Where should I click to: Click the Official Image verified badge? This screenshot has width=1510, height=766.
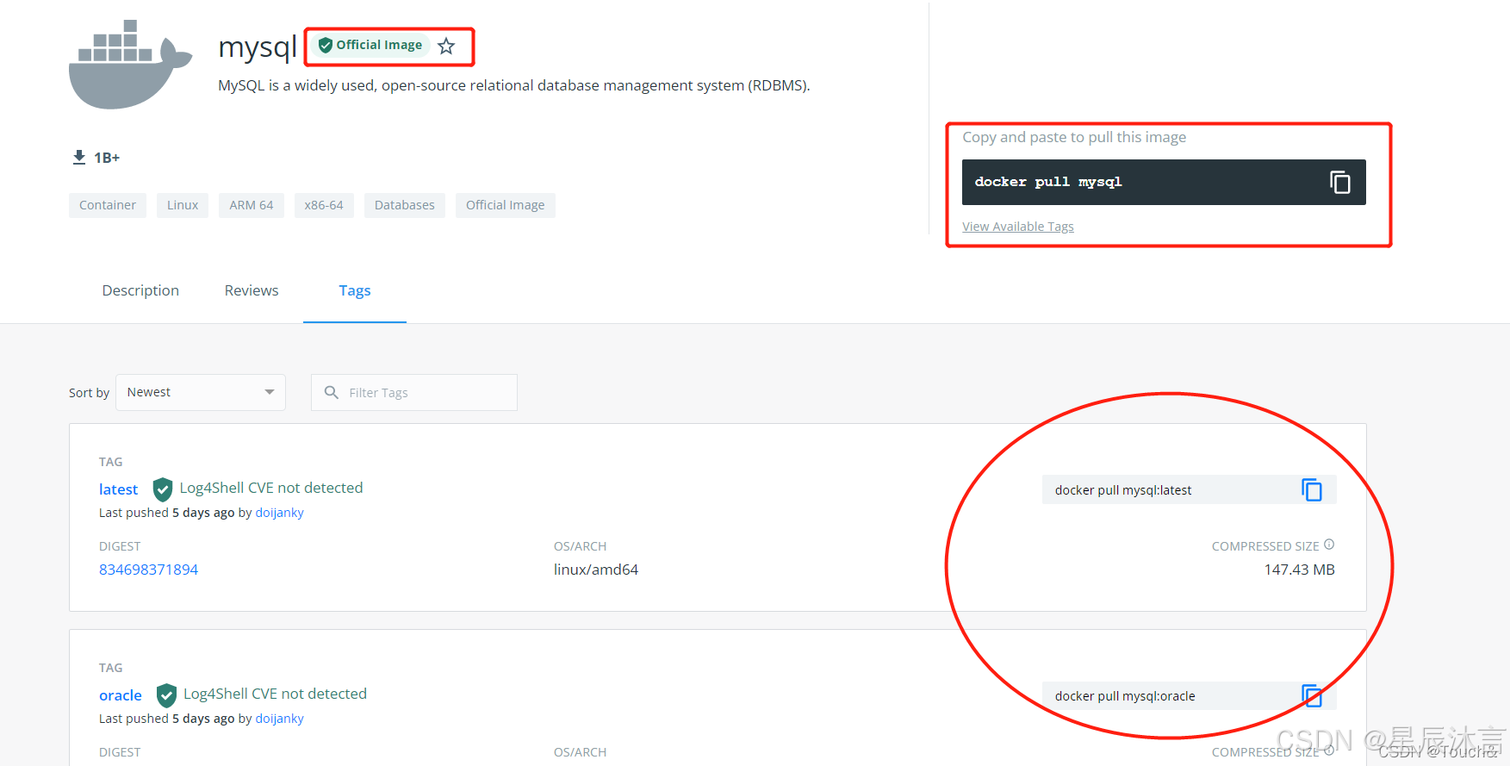(x=370, y=46)
